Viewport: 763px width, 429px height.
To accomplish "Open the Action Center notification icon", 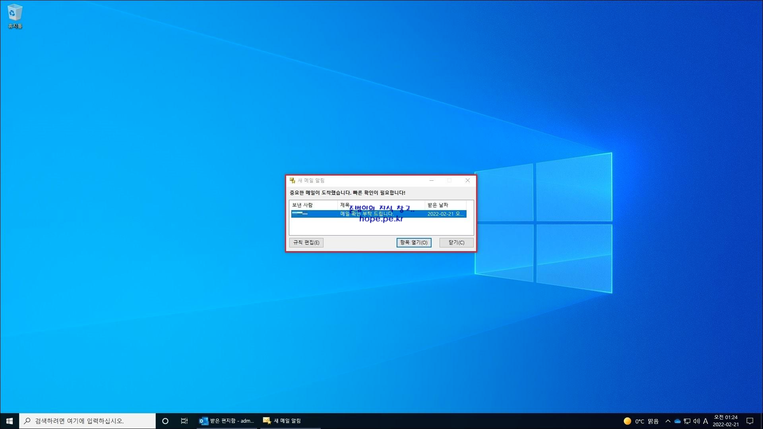I will click(x=750, y=421).
